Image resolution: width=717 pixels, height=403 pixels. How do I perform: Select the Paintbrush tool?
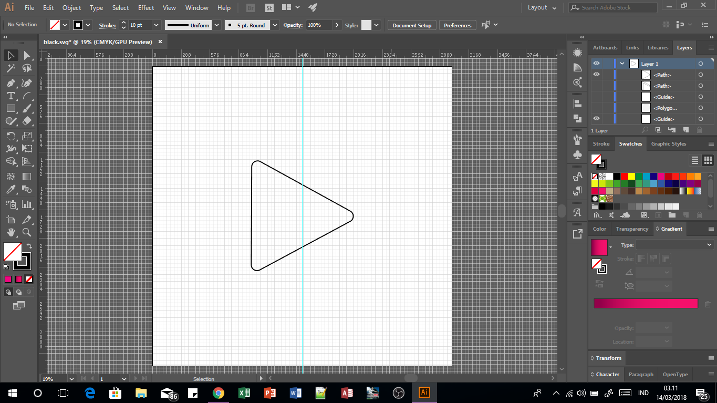pyautogui.click(x=27, y=108)
